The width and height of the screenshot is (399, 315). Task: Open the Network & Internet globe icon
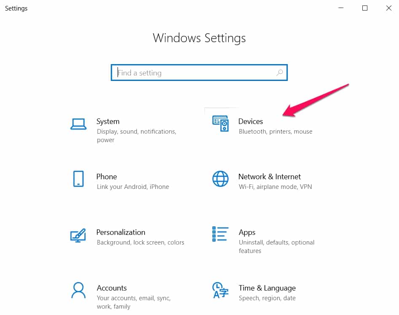220,179
